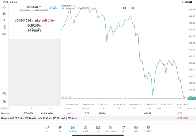Sort by the T/P column header
Viewport: 196px width, 137px height.
[x=134, y=108]
